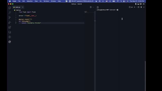
Task: Click the battery status icon in menu bar
Action: tap(114, 1)
